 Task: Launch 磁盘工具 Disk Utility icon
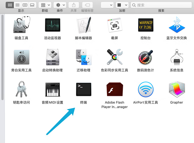pos(22,25)
